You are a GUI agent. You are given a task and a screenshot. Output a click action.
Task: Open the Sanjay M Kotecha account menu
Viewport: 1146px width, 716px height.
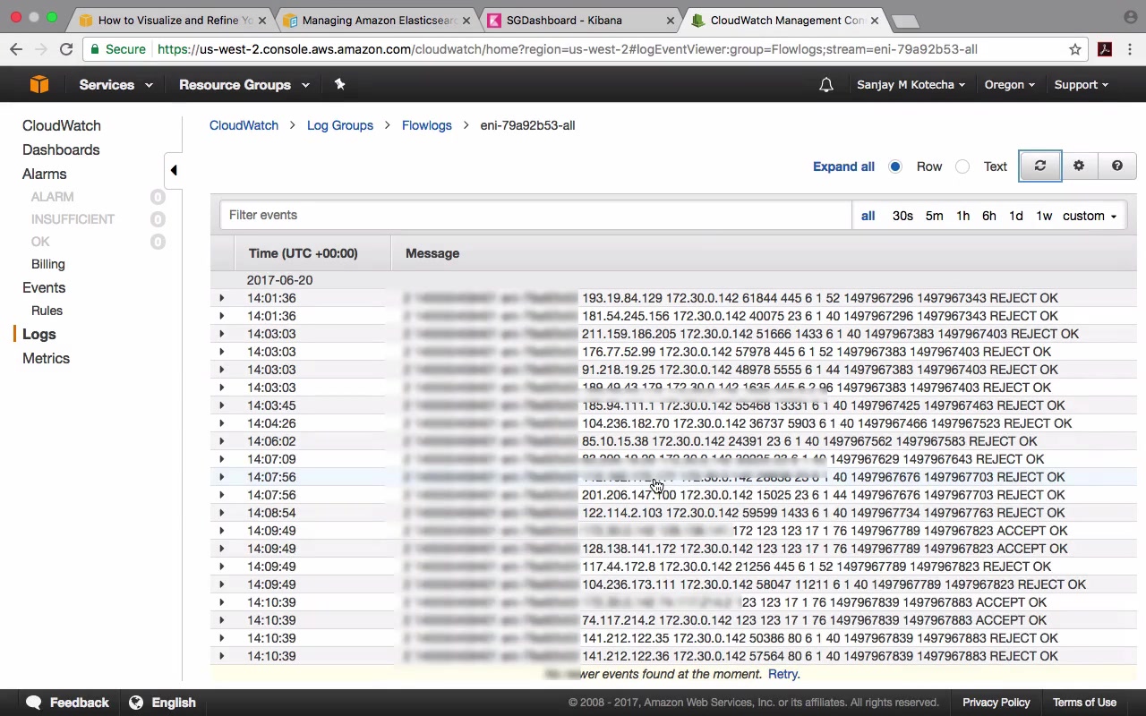(x=911, y=85)
